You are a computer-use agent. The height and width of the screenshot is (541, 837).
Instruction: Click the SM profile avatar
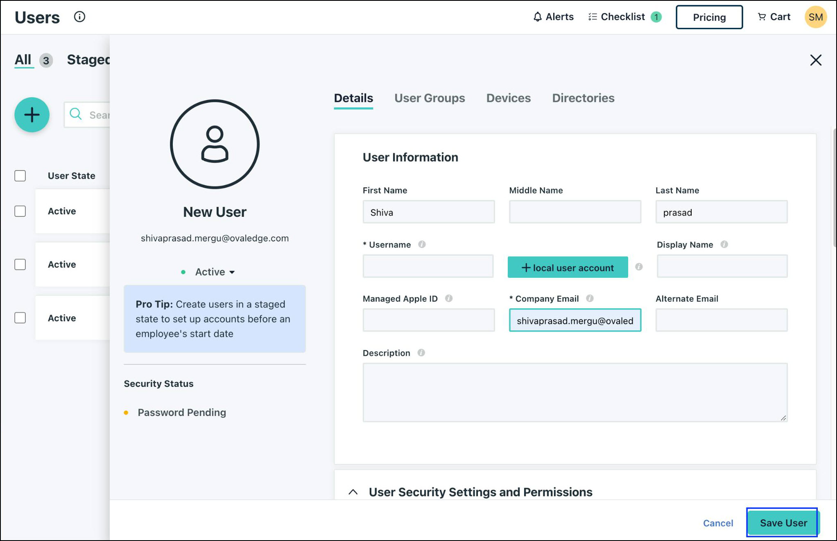(815, 17)
